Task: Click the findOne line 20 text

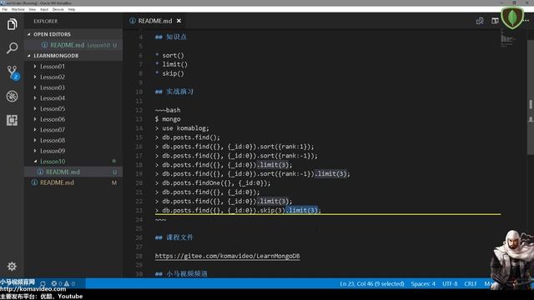Action: (216, 183)
